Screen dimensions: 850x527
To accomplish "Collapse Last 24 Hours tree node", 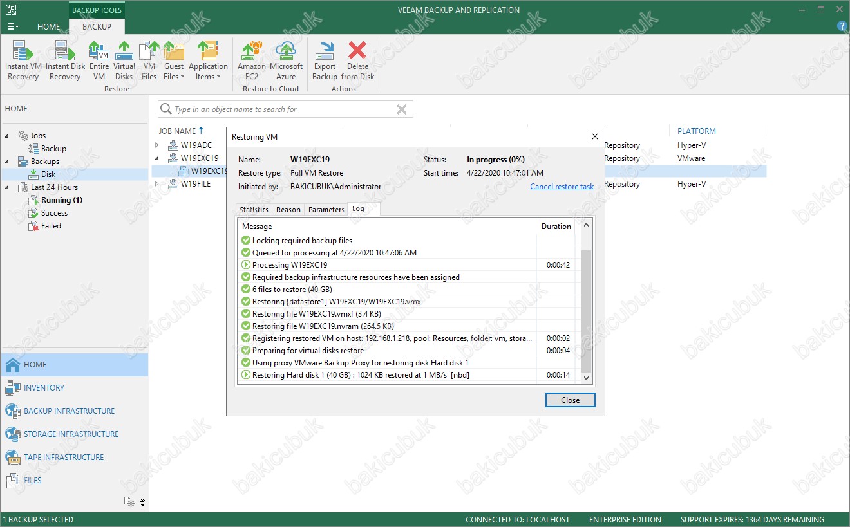I will [x=8, y=187].
